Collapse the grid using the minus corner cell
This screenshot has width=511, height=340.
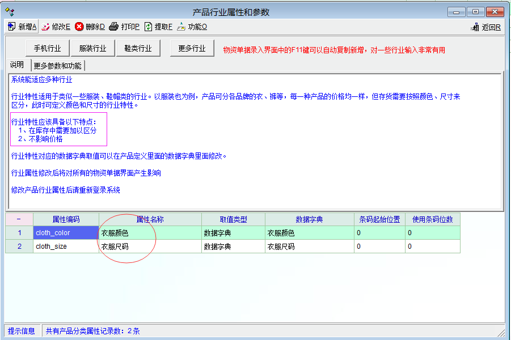[19, 219]
